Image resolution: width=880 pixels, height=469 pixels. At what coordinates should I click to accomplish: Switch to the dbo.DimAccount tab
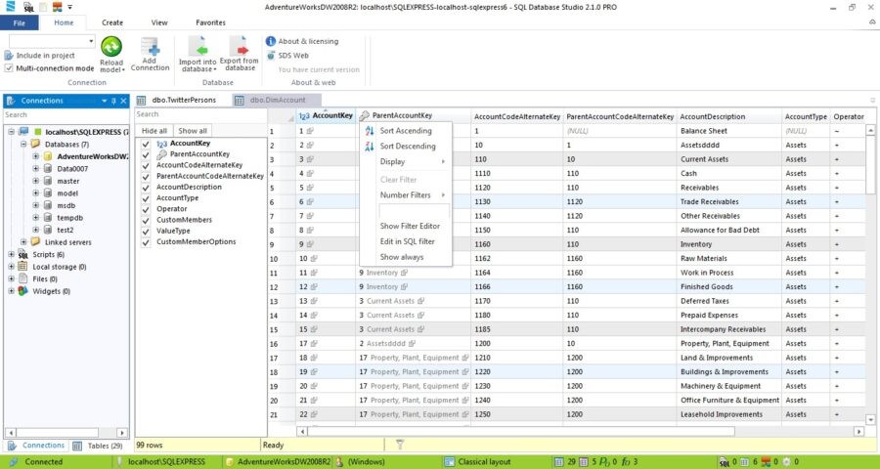278,101
